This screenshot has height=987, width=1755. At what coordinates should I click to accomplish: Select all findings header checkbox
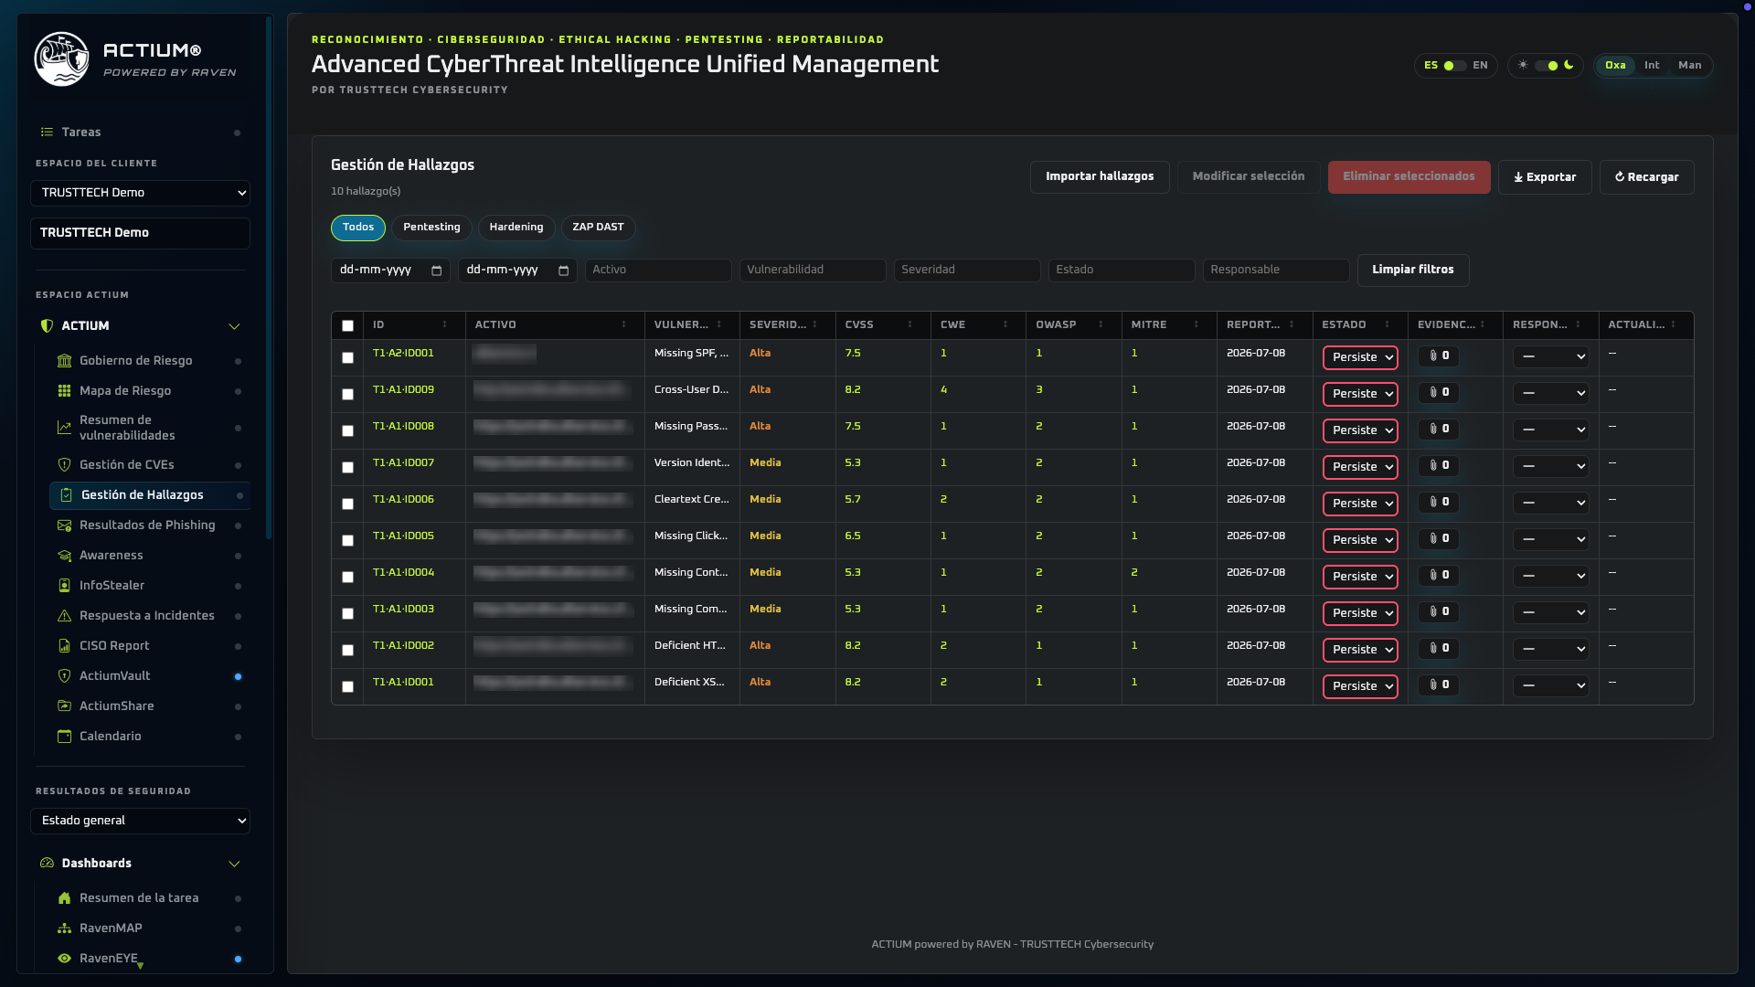tap(347, 326)
